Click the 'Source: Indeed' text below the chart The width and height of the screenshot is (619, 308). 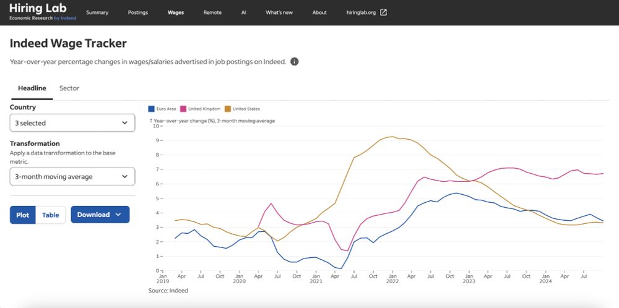point(168,291)
